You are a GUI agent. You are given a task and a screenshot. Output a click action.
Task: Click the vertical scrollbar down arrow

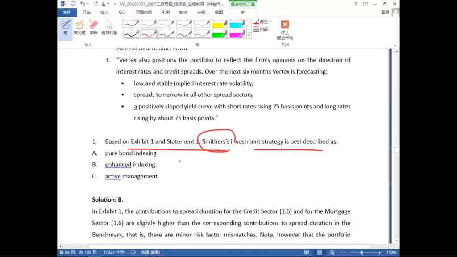coord(397,240)
